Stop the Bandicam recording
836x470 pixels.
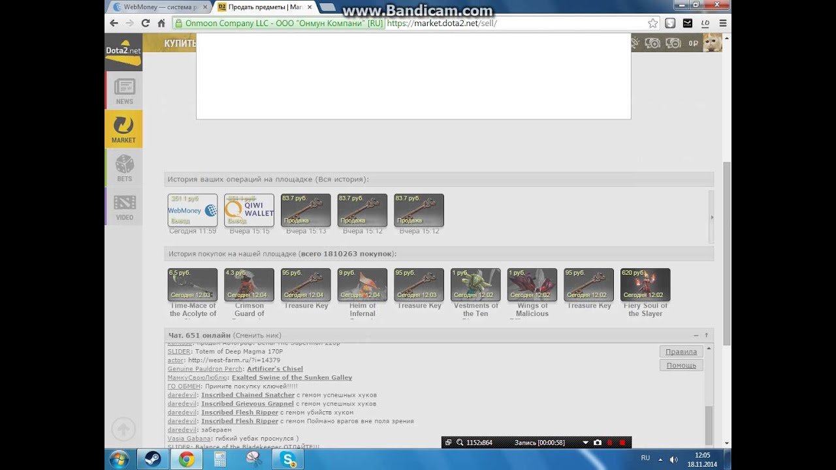[x=622, y=443]
